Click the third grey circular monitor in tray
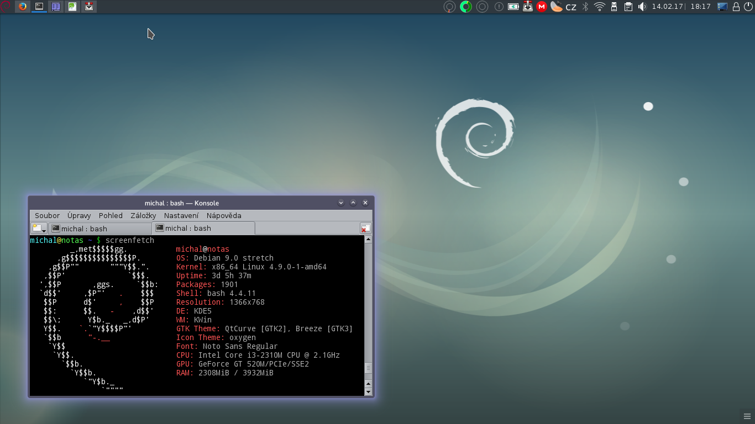 [x=483, y=7]
